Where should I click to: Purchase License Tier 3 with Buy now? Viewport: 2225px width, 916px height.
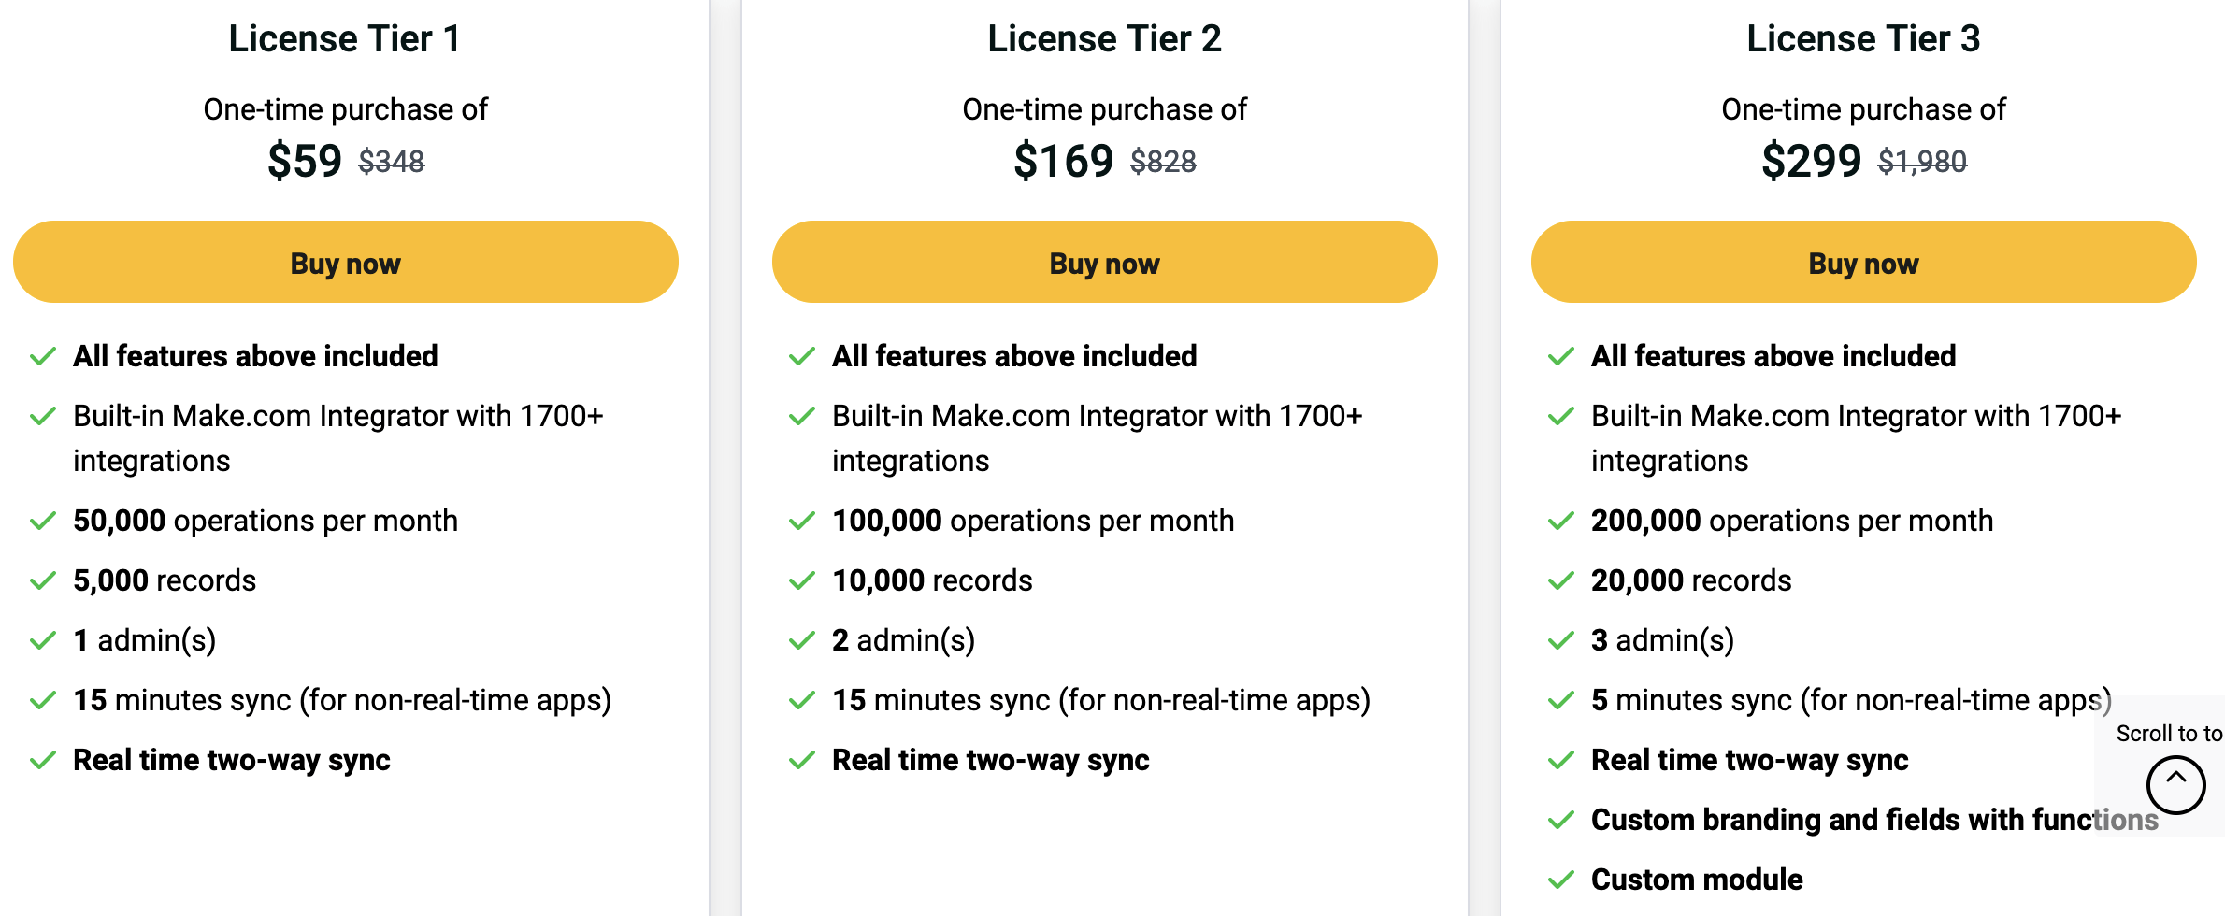1862,263
